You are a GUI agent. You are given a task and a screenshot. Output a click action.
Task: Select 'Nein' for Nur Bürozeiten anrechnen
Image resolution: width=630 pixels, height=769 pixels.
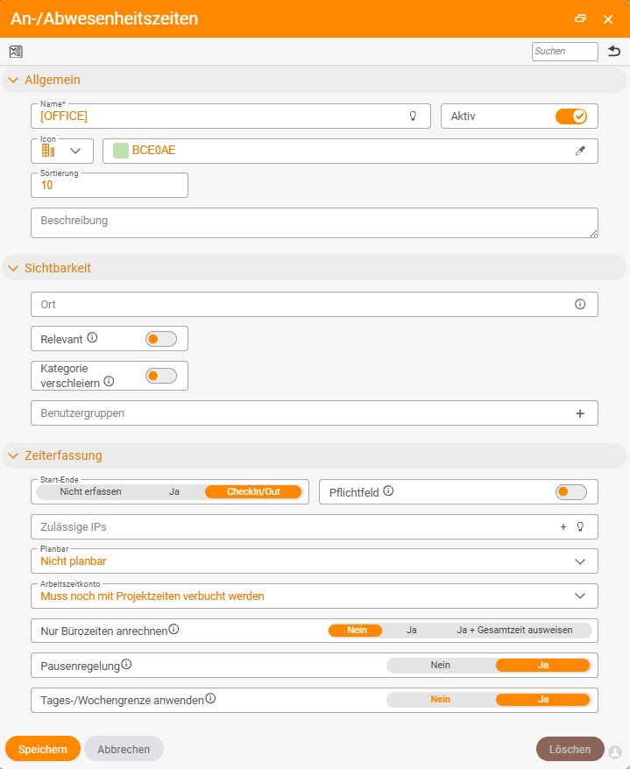pos(357,631)
